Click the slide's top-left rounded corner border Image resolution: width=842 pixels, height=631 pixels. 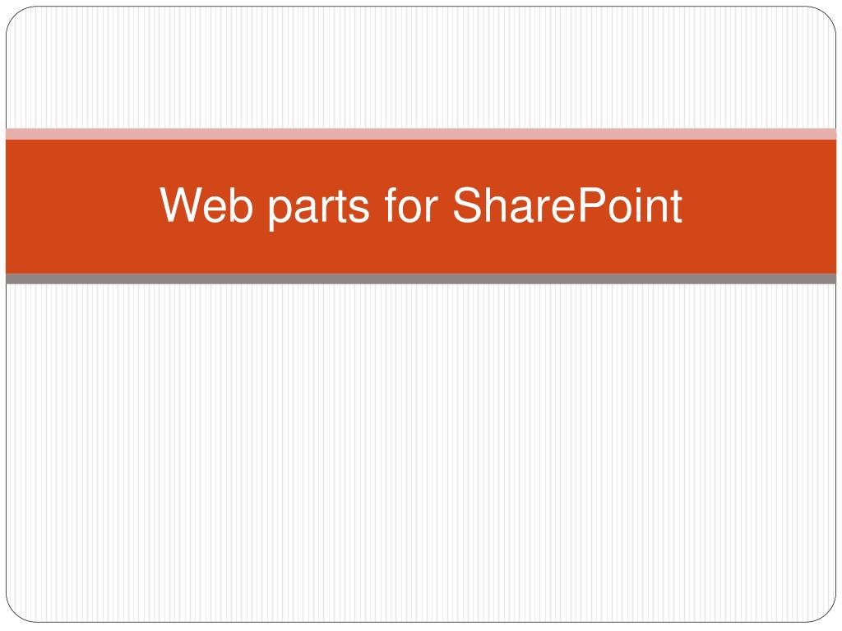tap(13, 15)
